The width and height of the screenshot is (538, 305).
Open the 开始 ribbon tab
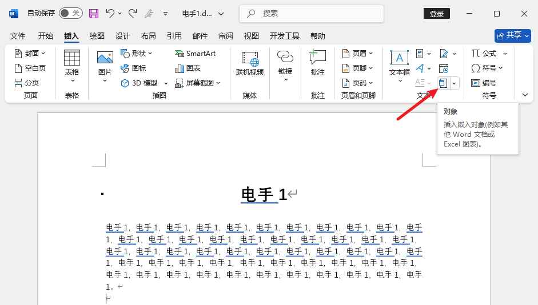click(x=46, y=36)
